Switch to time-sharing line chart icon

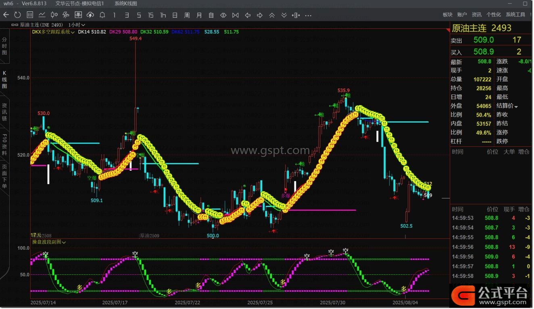pos(42,15)
